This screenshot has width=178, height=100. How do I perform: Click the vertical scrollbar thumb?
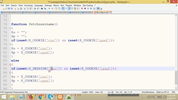pos(176,78)
